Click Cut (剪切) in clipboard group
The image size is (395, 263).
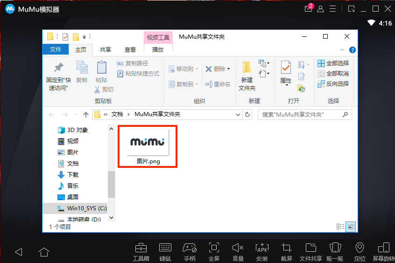[104, 90]
